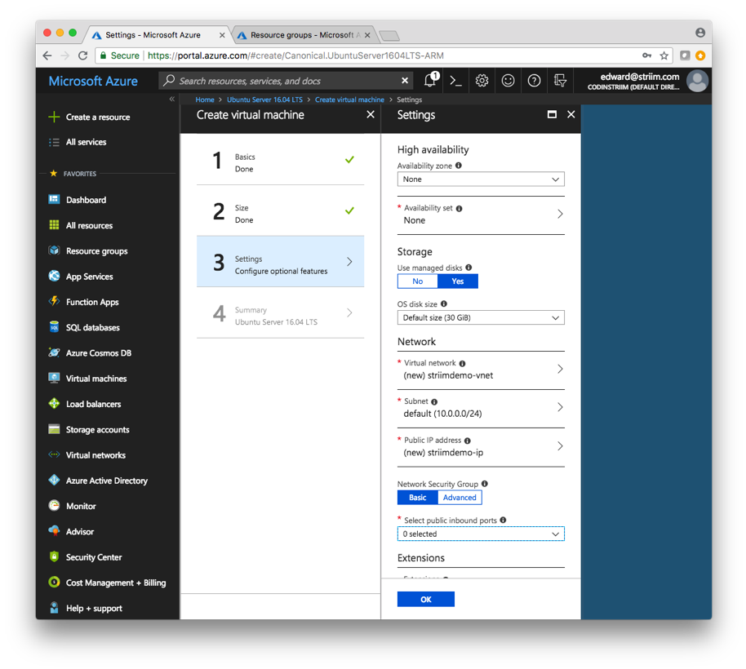Switch to the Resource groups browser tab

pyautogui.click(x=302, y=35)
